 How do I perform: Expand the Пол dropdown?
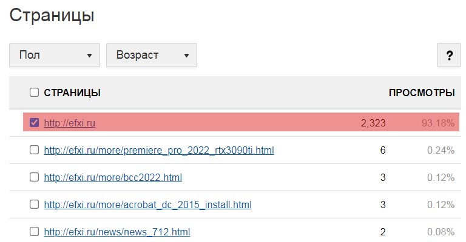click(x=55, y=55)
